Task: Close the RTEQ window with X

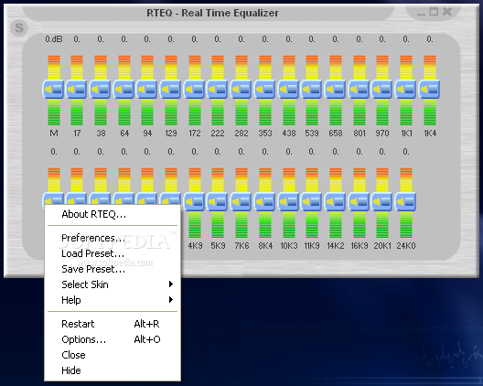Action: click(447, 12)
